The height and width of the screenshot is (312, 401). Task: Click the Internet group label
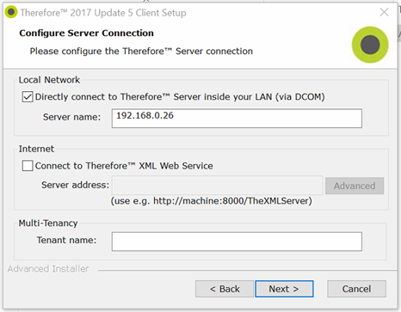pos(36,149)
